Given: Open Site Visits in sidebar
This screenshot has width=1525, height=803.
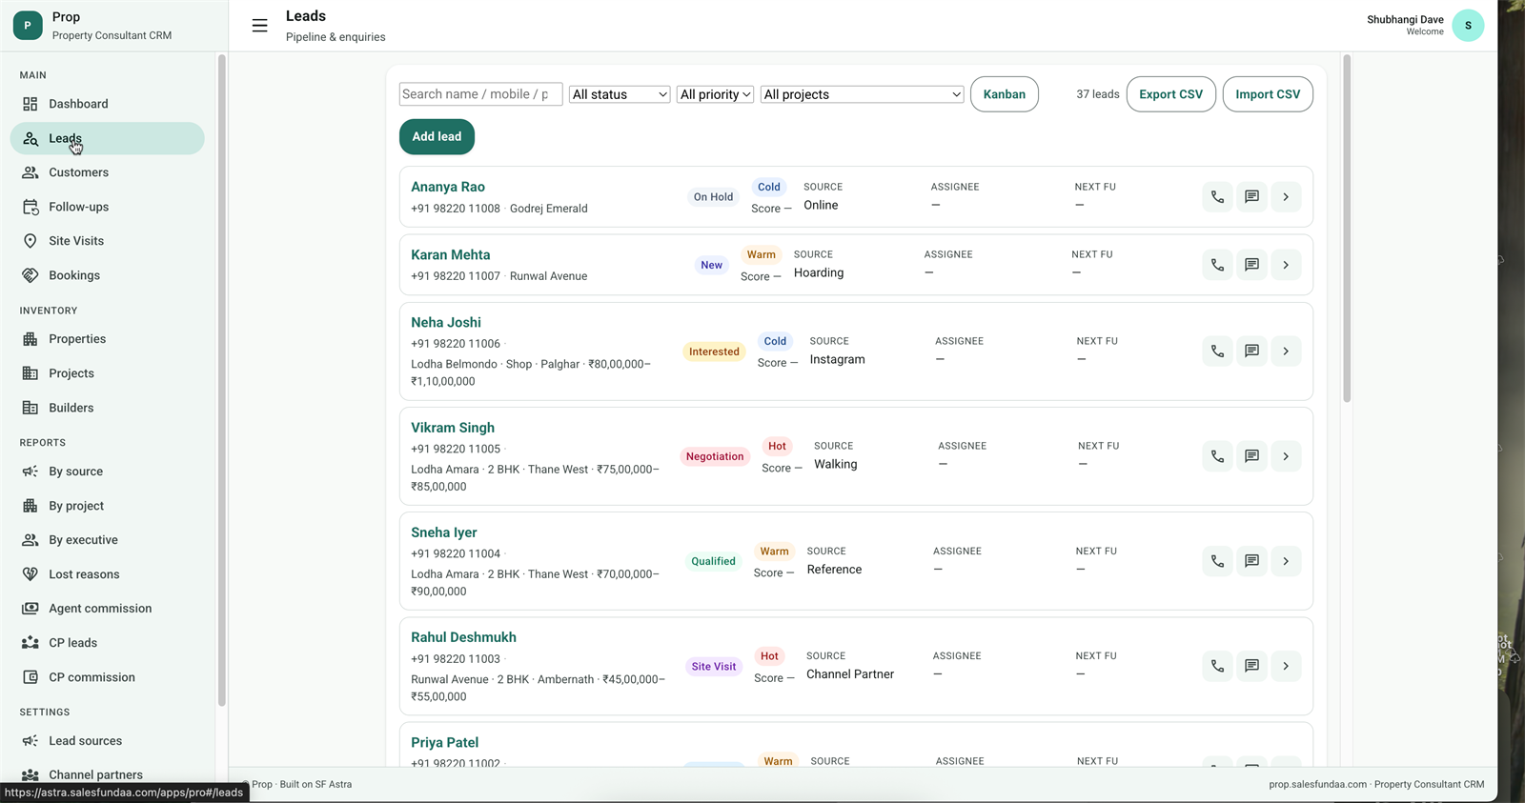Looking at the screenshot, I should coord(108,241).
